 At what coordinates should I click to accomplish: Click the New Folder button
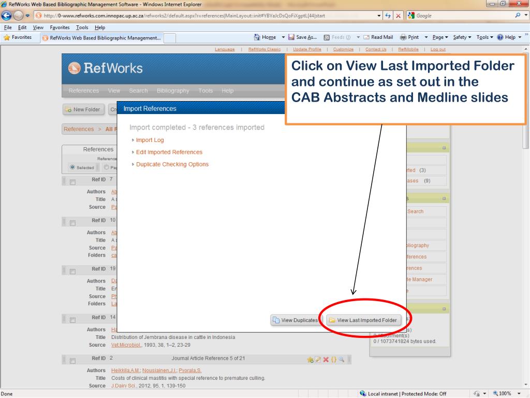coord(83,110)
